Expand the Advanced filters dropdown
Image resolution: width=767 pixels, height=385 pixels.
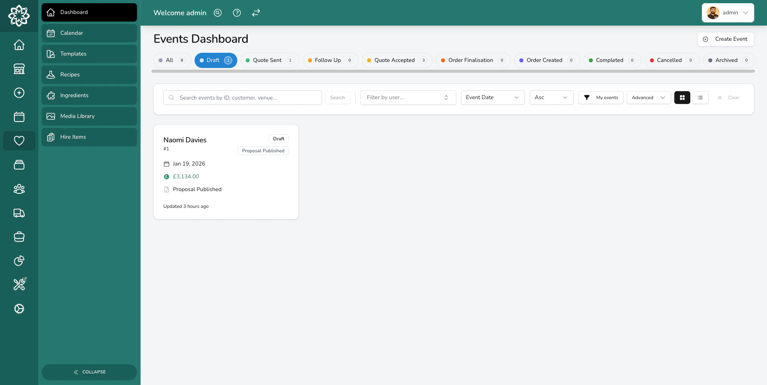pyautogui.click(x=648, y=97)
